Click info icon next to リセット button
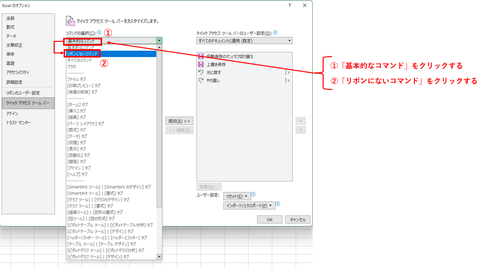The height and width of the screenshot is (269, 479). pos(253,194)
